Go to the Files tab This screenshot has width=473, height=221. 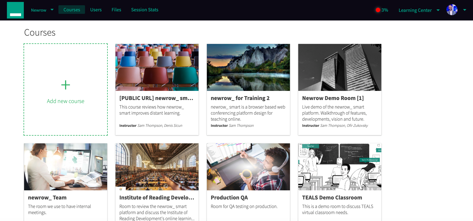[x=116, y=10]
